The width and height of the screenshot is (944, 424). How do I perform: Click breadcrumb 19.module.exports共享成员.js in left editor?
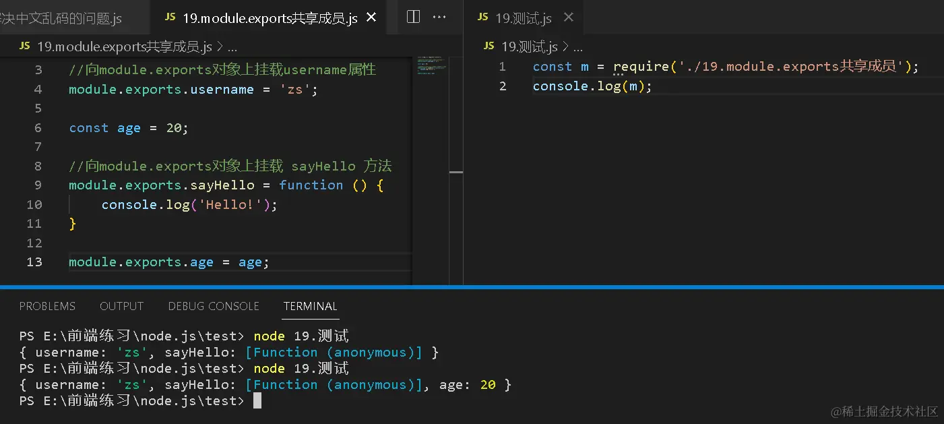click(x=125, y=47)
